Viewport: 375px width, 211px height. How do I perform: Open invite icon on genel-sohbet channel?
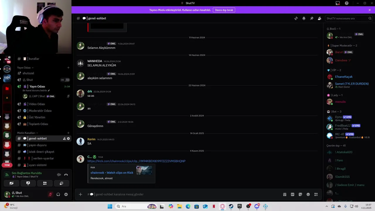click(x=64, y=139)
